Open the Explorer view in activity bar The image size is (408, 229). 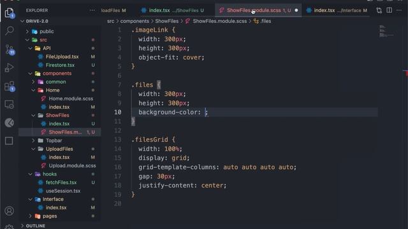[9, 13]
